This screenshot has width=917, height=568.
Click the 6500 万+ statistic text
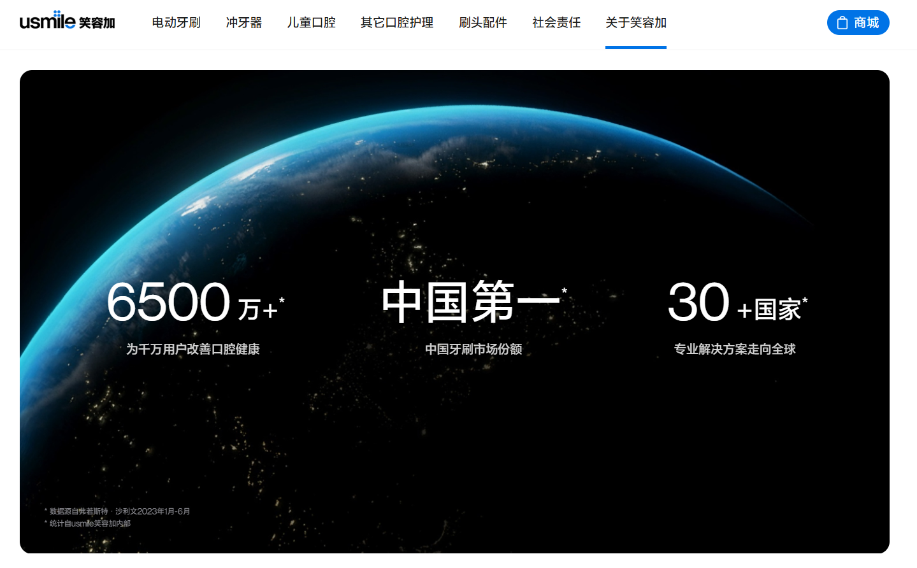(x=196, y=302)
